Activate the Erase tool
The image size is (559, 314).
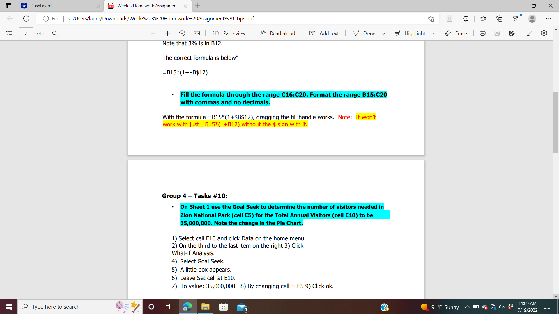click(456, 33)
